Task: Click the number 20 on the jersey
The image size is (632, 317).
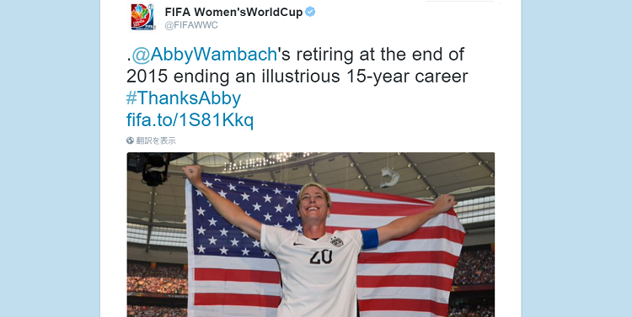Action: pos(321,256)
